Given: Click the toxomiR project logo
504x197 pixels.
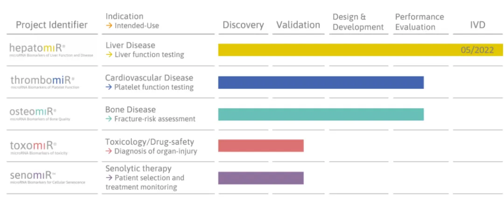Looking at the screenshot, I should 33,146.
